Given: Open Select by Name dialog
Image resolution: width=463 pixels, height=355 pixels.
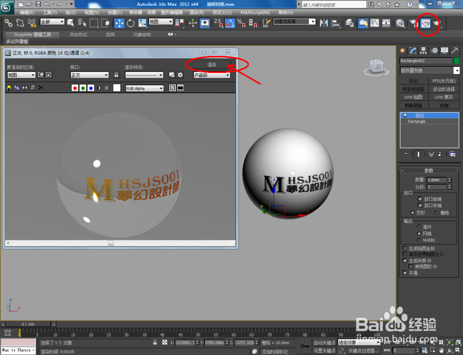Looking at the screenshot, I should [x=82, y=23].
